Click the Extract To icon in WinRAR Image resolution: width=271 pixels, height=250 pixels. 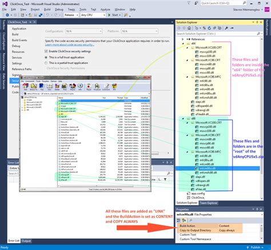[34, 87]
